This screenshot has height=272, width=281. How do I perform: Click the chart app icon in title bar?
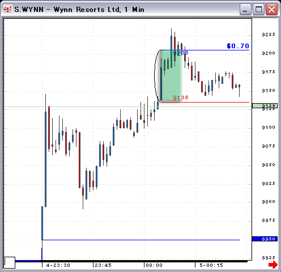tap(8, 9)
